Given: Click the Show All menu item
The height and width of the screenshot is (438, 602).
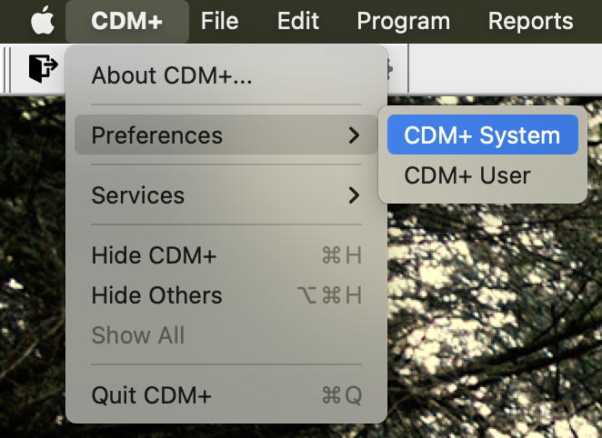Looking at the screenshot, I should [x=138, y=335].
